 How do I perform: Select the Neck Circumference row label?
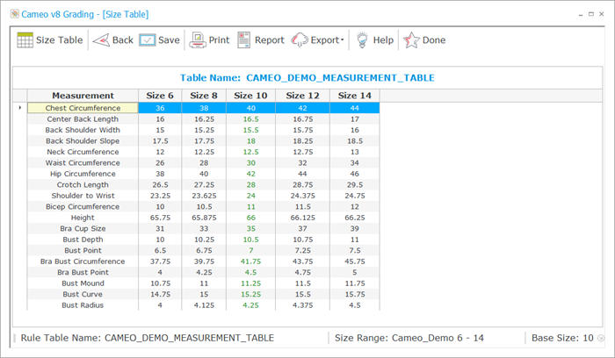[83, 152]
